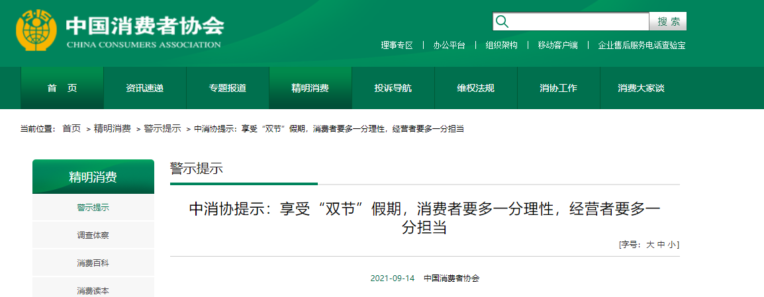Open 消费百科 in the sidebar
764x297 pixels.
(93, 263)
